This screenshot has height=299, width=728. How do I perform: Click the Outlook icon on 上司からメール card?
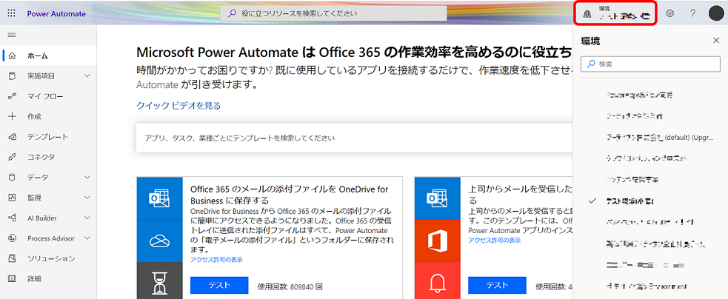[438, 198]
